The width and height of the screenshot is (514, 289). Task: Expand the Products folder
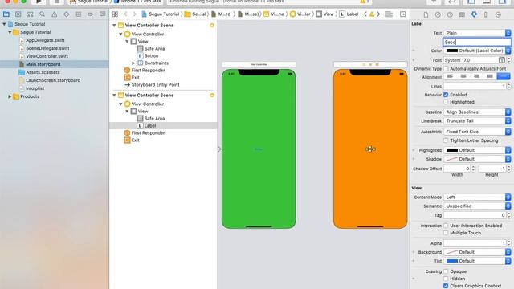pyautogui.click(x=10, y=96)
